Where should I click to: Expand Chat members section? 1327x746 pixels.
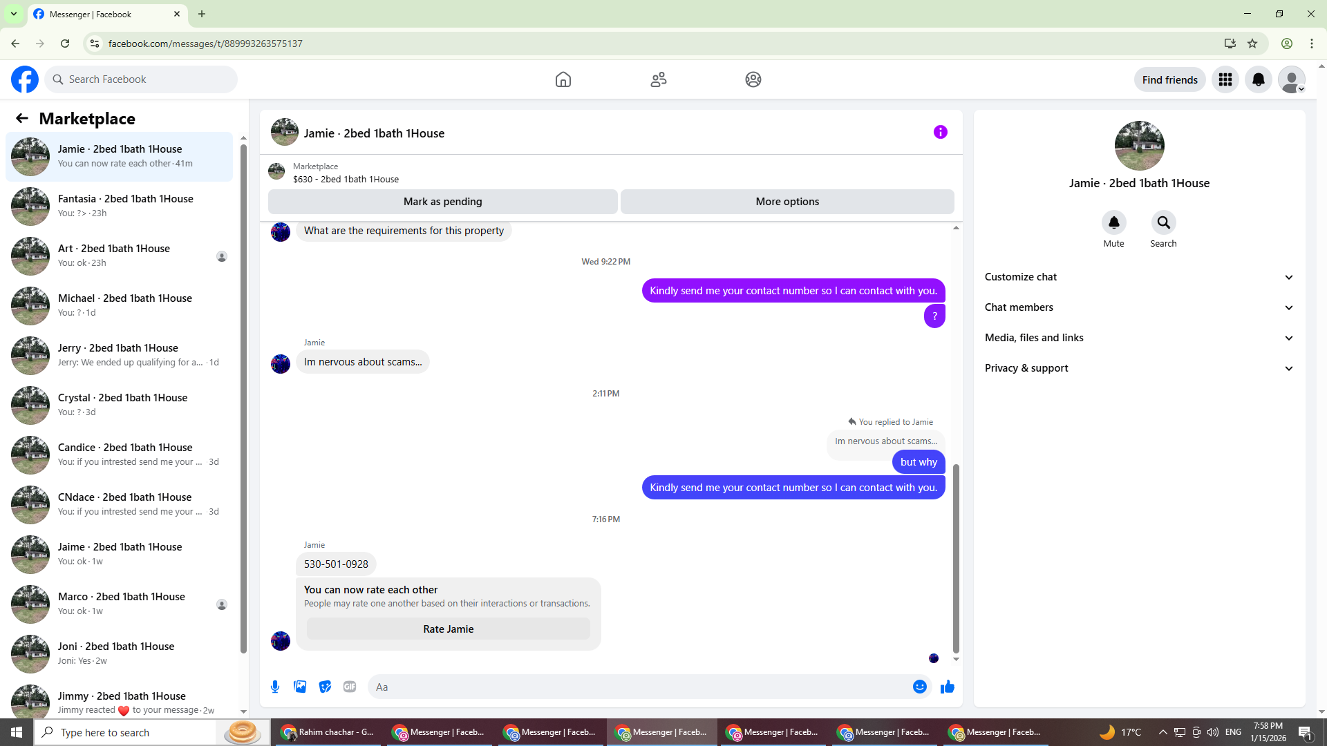pyautogui.click(x=1139, y=307)
